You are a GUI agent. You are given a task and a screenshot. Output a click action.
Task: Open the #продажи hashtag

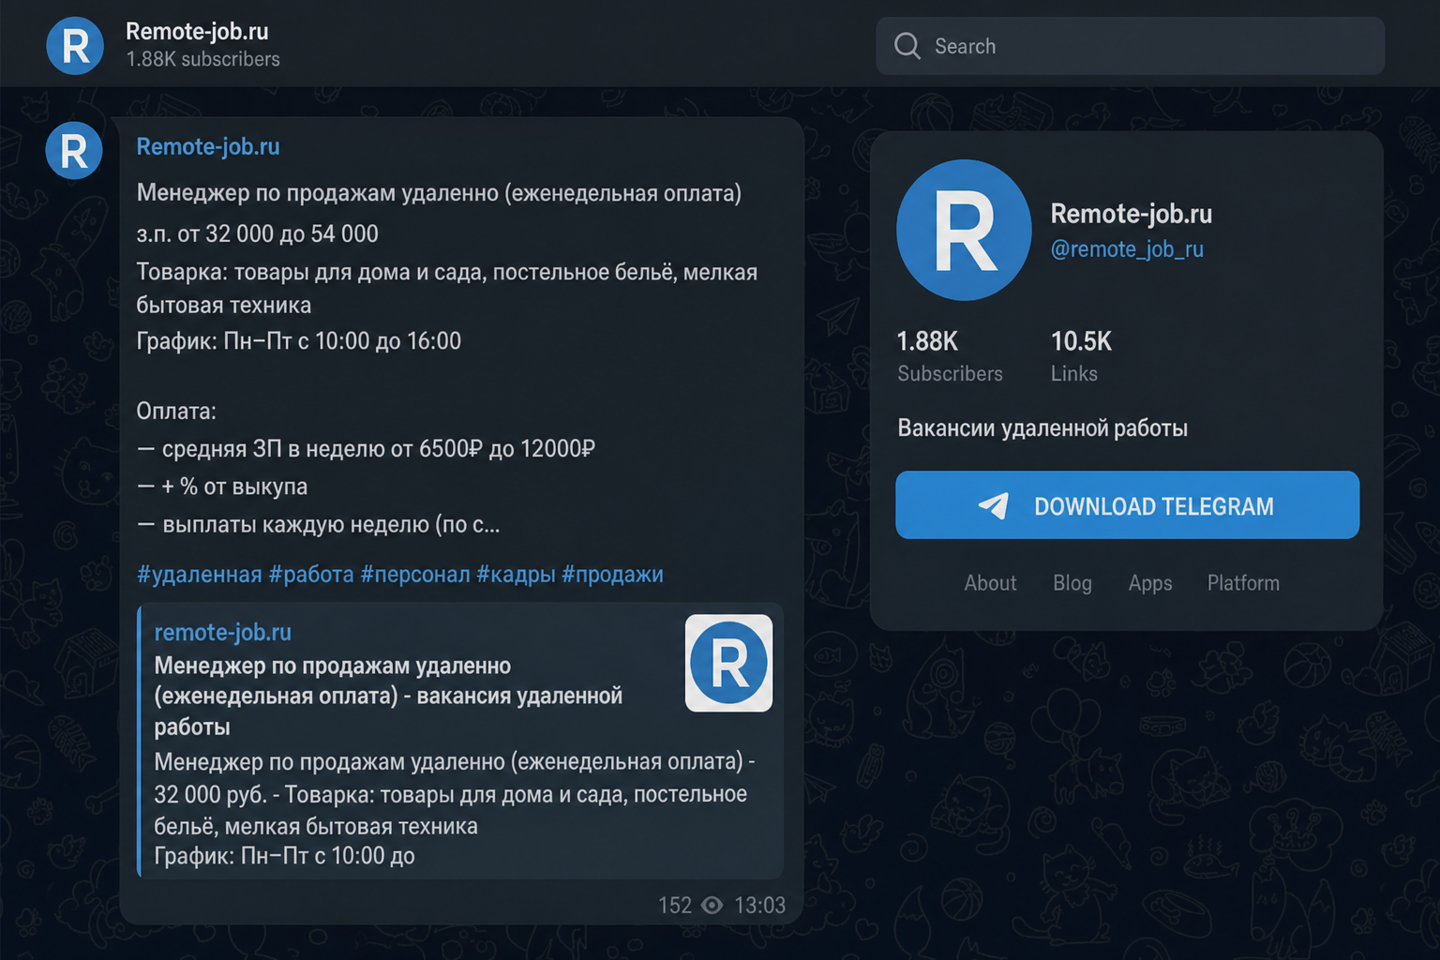(x=612, y=574)
